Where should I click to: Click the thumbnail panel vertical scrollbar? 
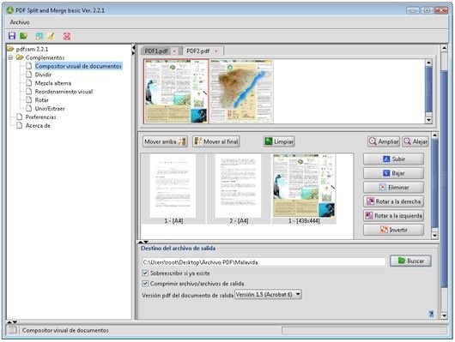coord(428,92)
